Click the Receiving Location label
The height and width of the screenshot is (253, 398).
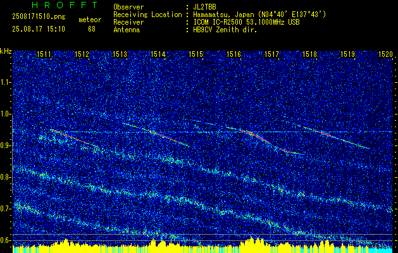click(147, 15)
